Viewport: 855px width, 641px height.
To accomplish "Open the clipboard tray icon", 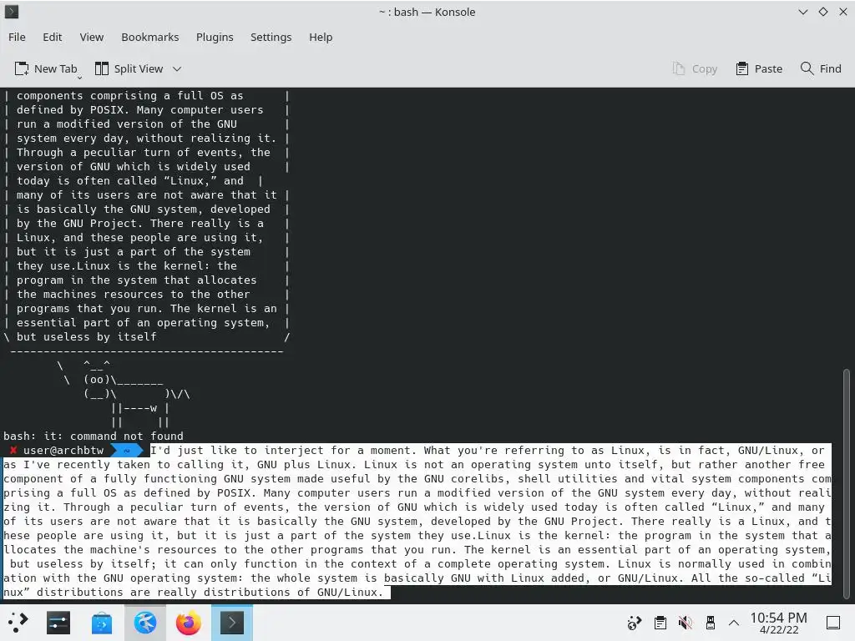I will pos(660,623).
